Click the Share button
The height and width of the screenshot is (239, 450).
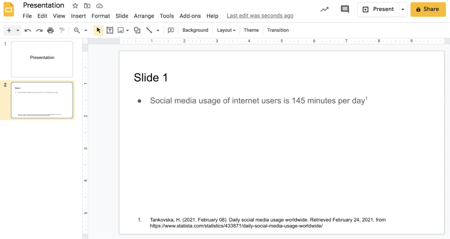pyautogui.click(x=428, y=9)
